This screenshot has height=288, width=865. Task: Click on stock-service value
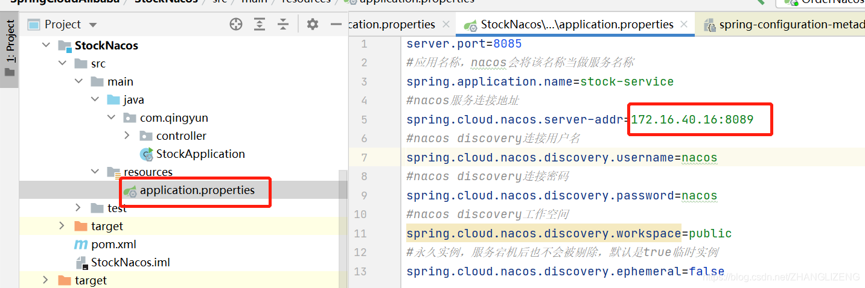click(x=627, y=82)
